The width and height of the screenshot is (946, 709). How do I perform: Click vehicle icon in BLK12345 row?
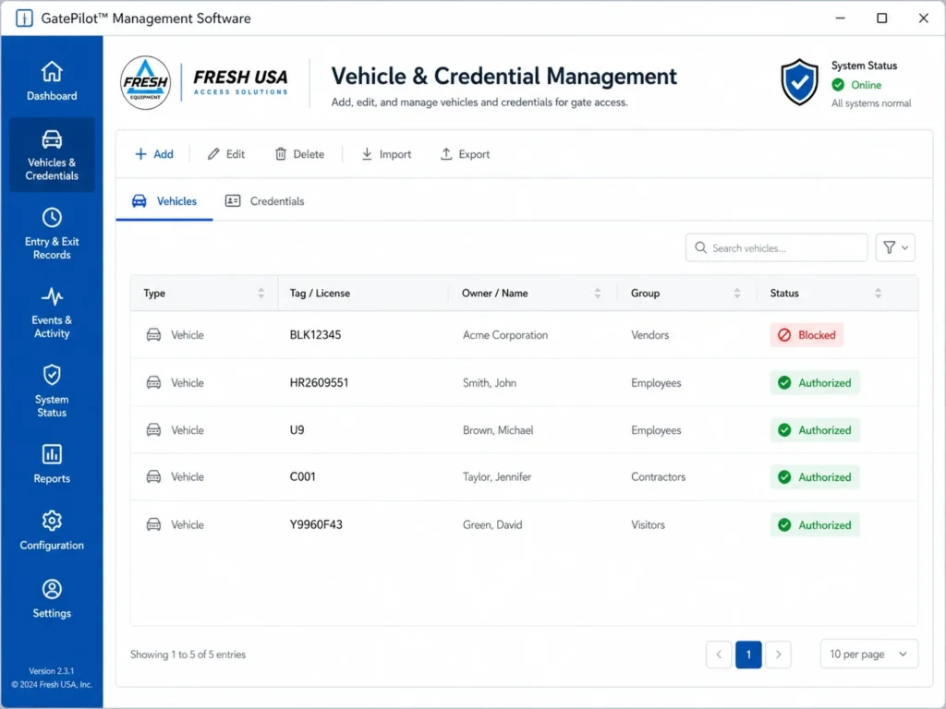[x=154, y=334]
